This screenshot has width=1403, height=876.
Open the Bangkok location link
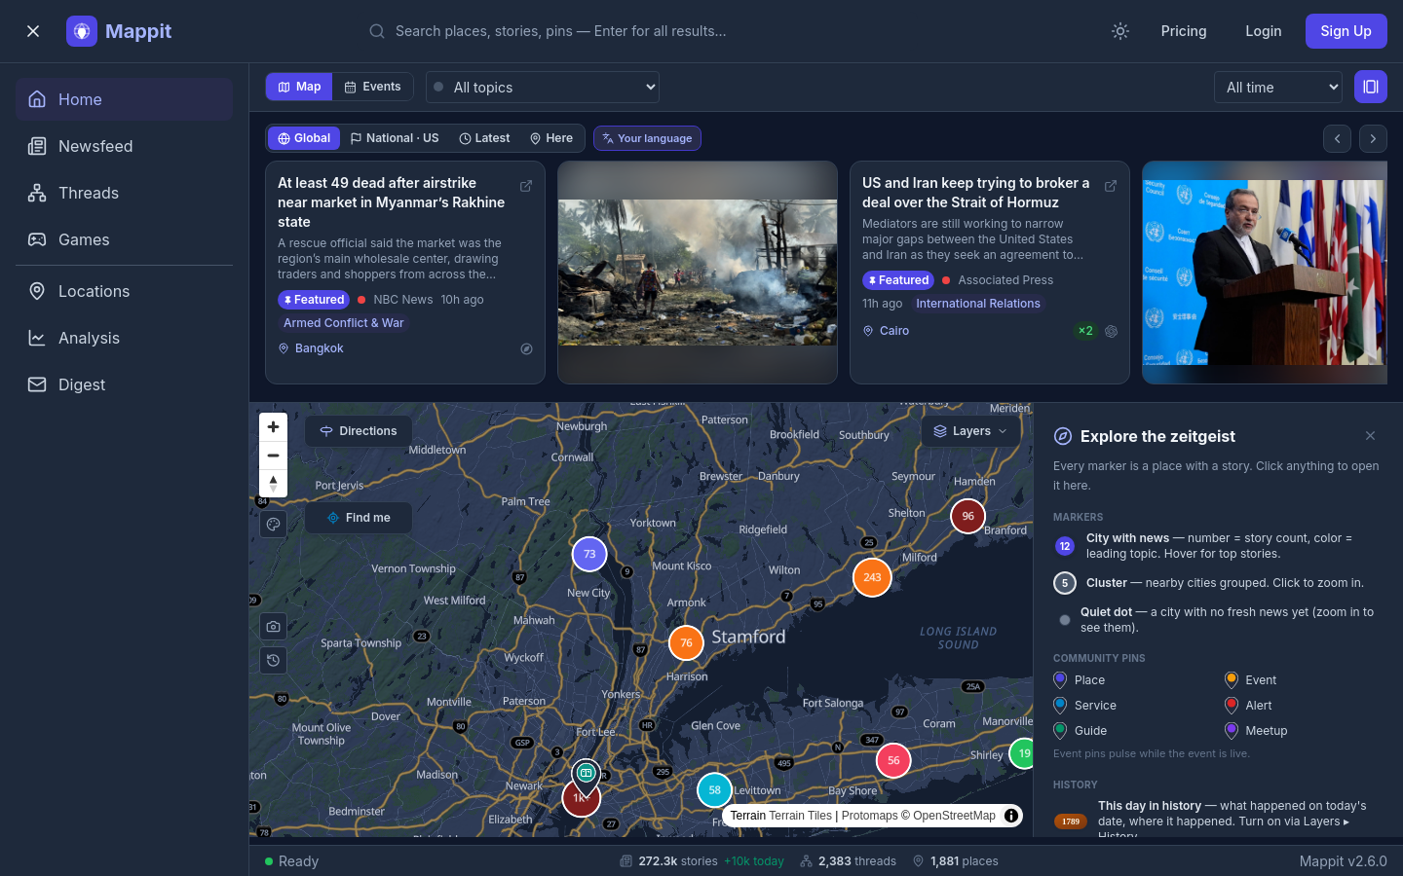click(311, 348)
